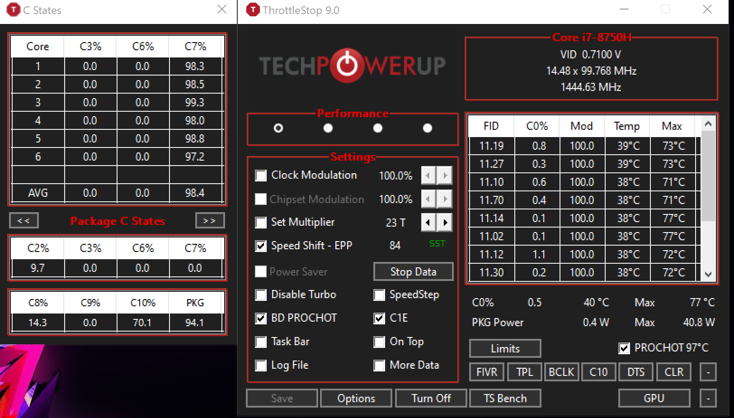This screenshot has height=418, width=734.
Task: Click the ThrottleStop app icon in title bar
Action: tap(253, 9)
